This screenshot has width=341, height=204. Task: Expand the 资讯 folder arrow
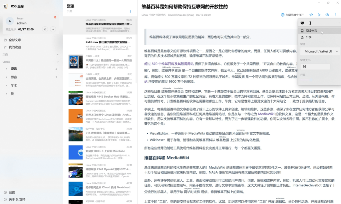click(6, 69)
